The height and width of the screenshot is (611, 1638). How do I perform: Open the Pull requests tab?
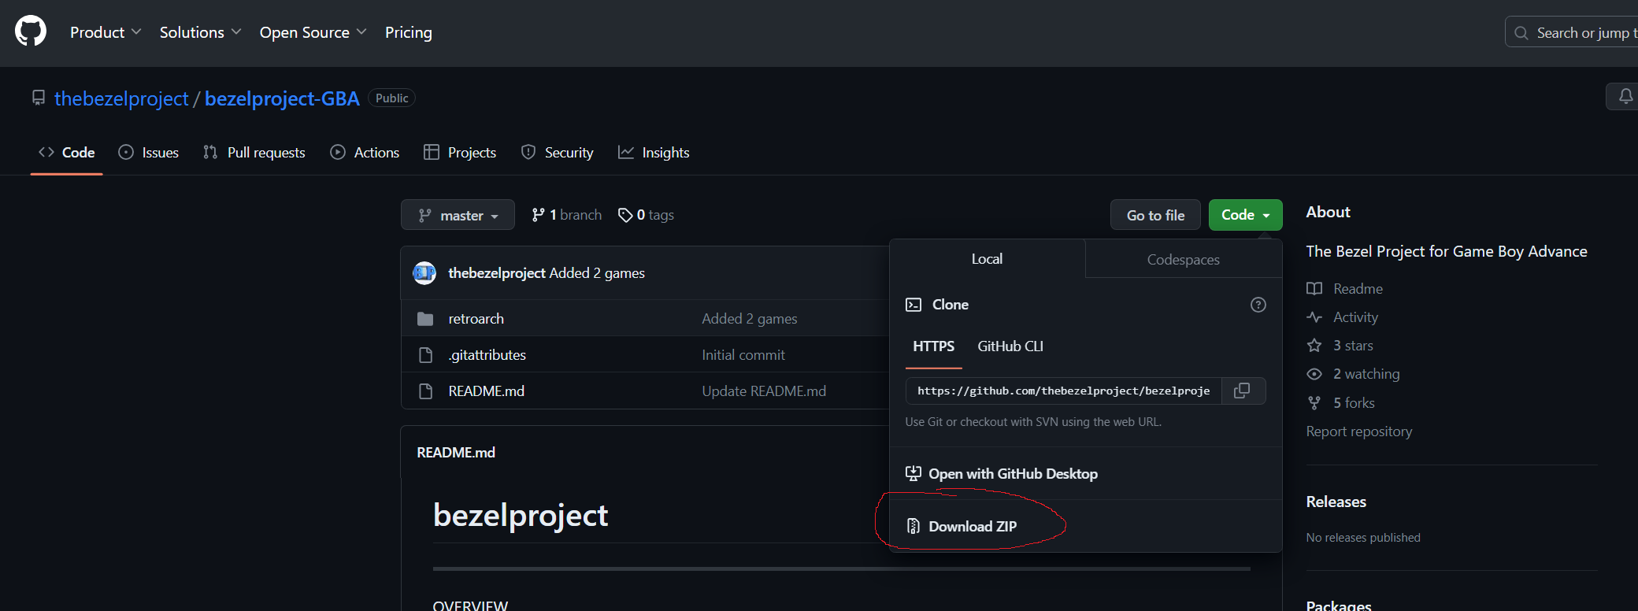[254, 153]
